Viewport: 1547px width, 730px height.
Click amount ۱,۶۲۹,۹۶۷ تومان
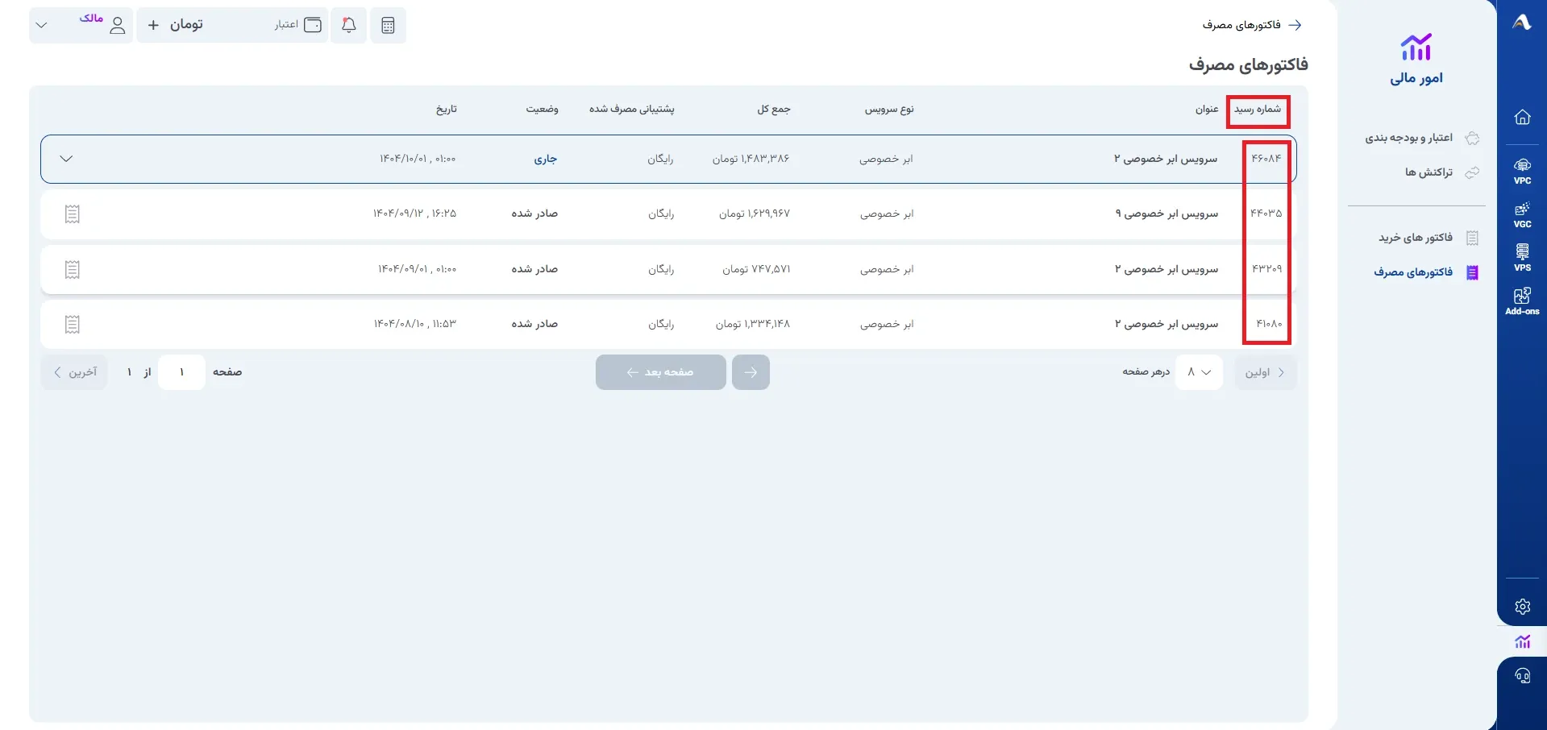(x=755, y=214)
